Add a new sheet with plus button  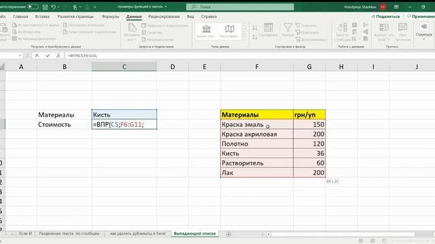(228, 234)
